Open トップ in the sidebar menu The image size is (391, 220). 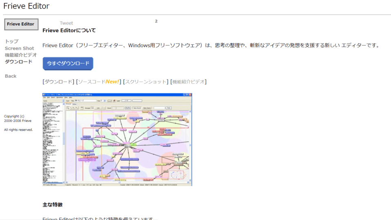tap(11, 41)
